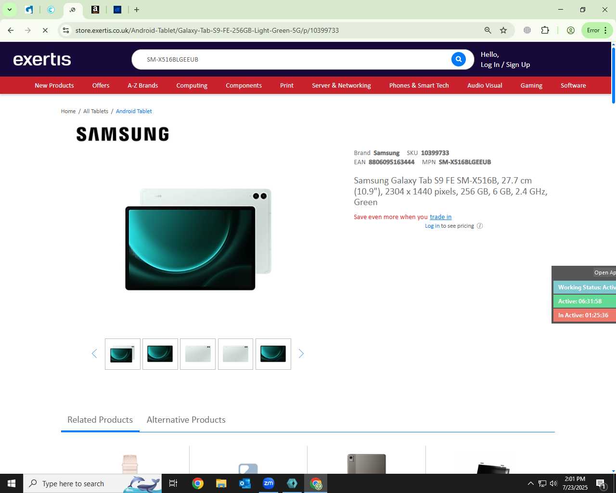Open the Print menu
Viewport: 616px width, 493px height.
(287, 85)
